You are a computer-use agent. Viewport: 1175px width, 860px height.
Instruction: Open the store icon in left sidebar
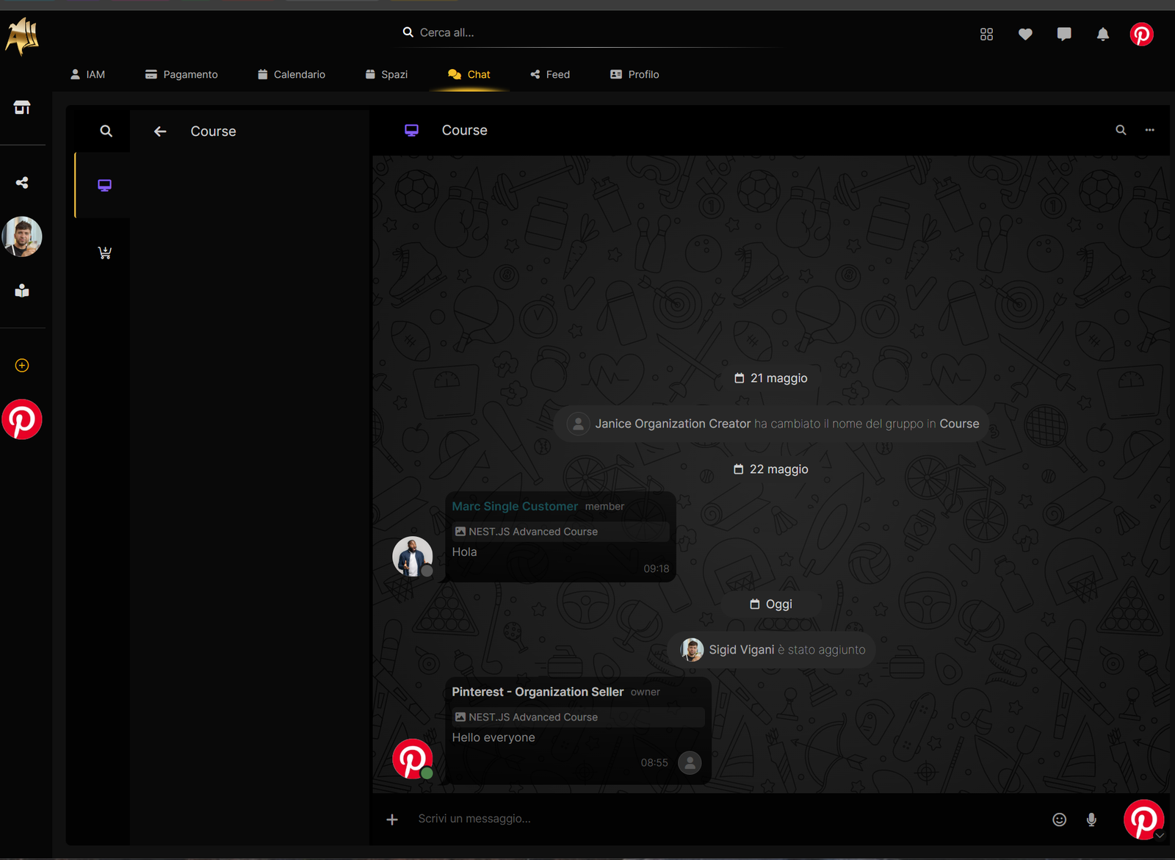coord(22,107)
